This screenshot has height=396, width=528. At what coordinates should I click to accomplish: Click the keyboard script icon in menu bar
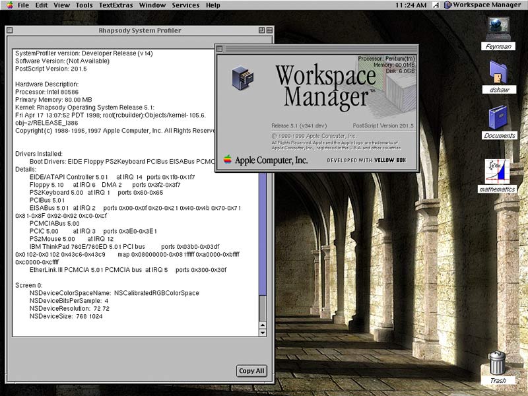436,5
